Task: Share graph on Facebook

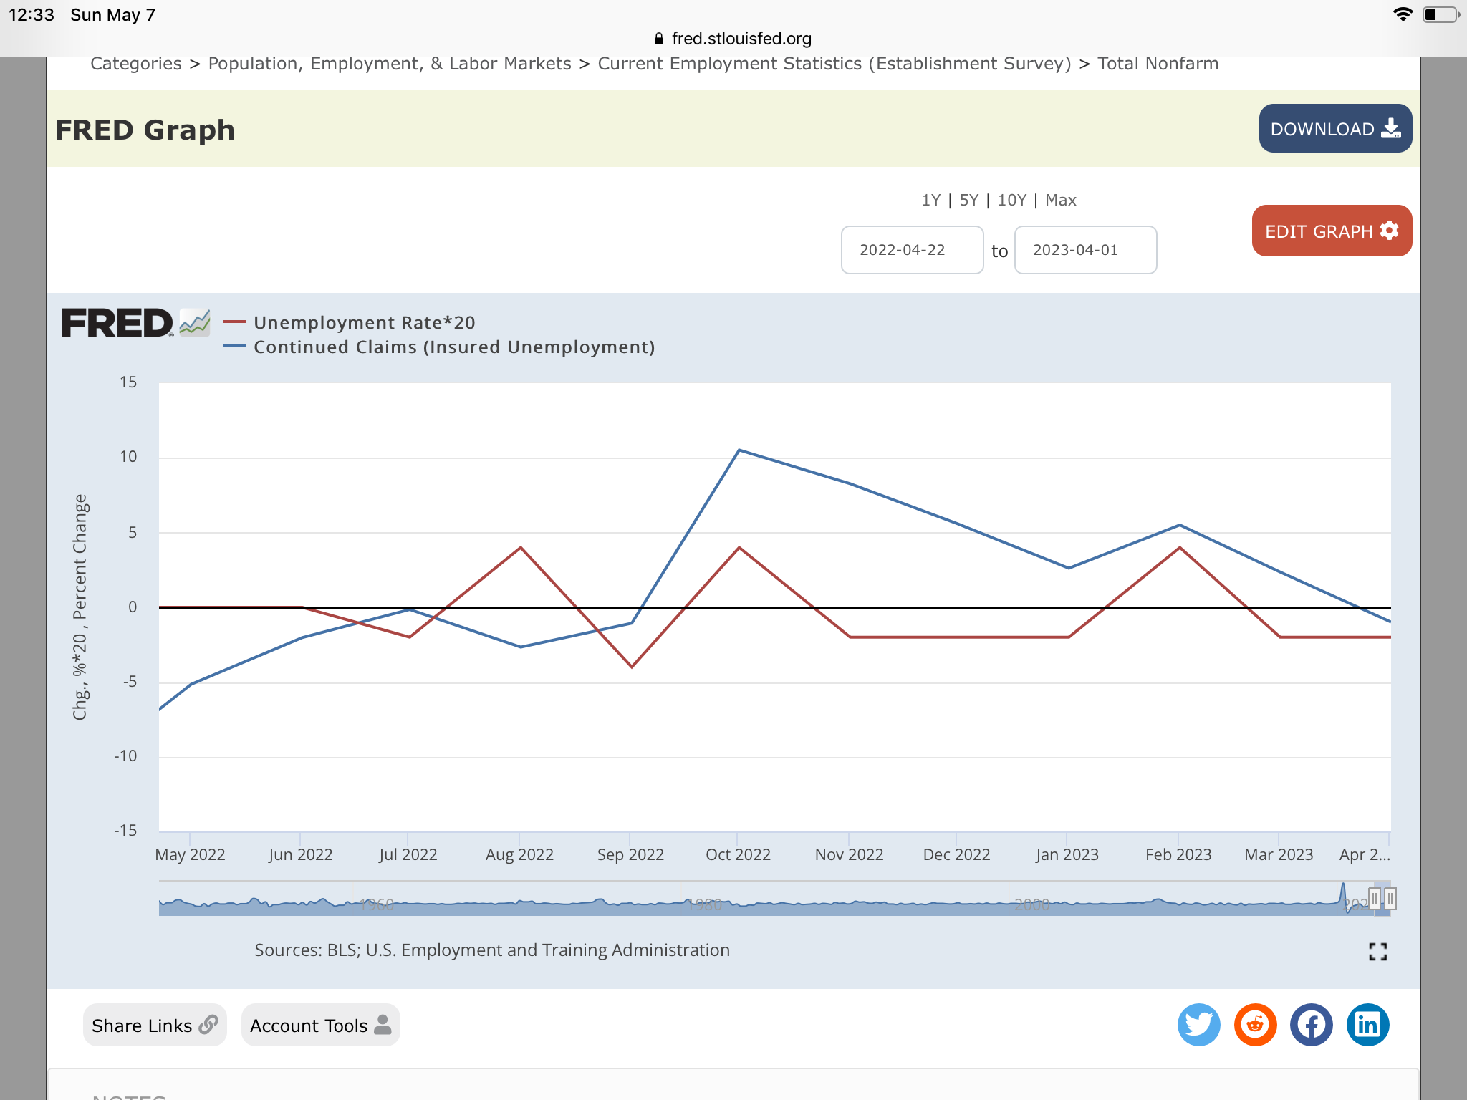Action: [1311, 1025]
